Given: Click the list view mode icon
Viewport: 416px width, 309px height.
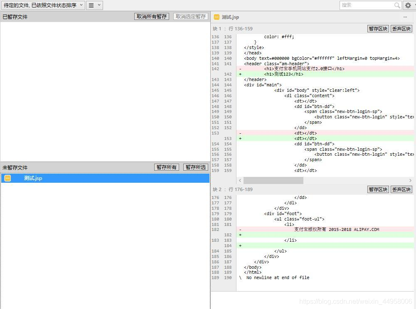Looking at the screenshot, I should point(91,5).
